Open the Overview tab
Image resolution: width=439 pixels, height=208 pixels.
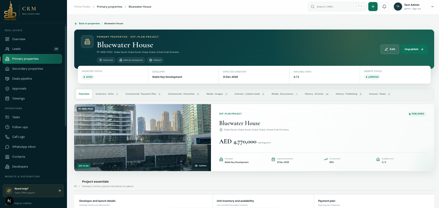[x=84, y=94]
